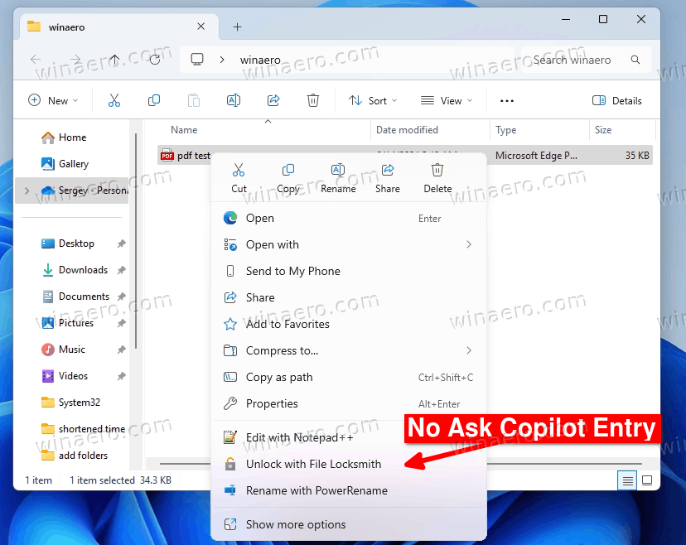
Task: Choose Edit with Notepad++
Action: pyautogui.click(x=349, y=438)
